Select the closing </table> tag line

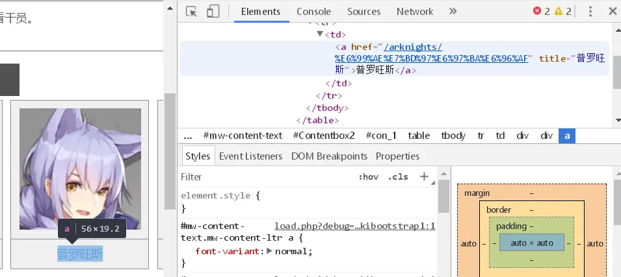tap(317, 120)
